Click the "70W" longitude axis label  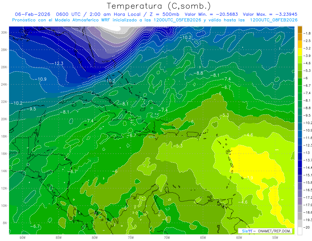(x=167, y=238)
